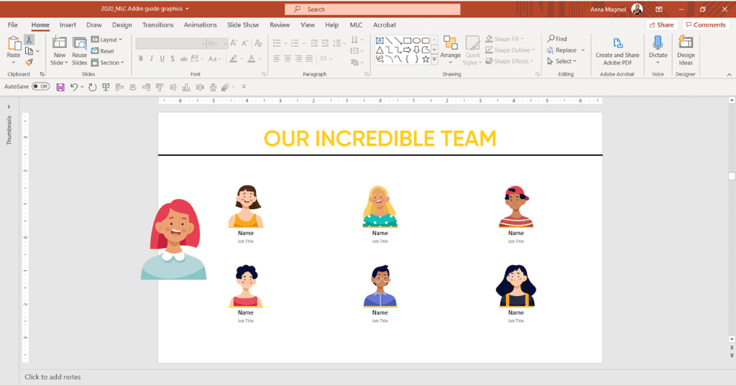Screen dimensions: 736x386
Task: Expand the Thumbnails pane chevron
Action: pyautogui.click(x=9, y=107)
